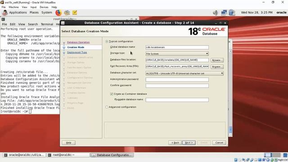This screenshot has height=162, width=288.
Task: Open VirtualBox Input menu
Action: click(x=33, y=7)
